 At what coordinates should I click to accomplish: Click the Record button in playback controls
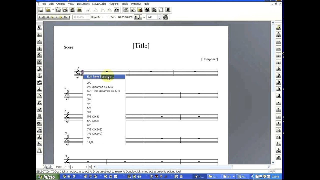click(61, 17)
